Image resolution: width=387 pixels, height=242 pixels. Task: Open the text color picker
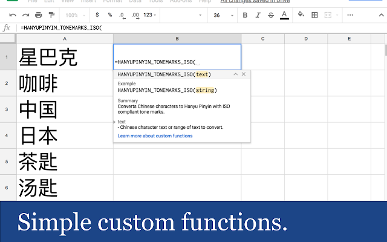tap(284, 15)
